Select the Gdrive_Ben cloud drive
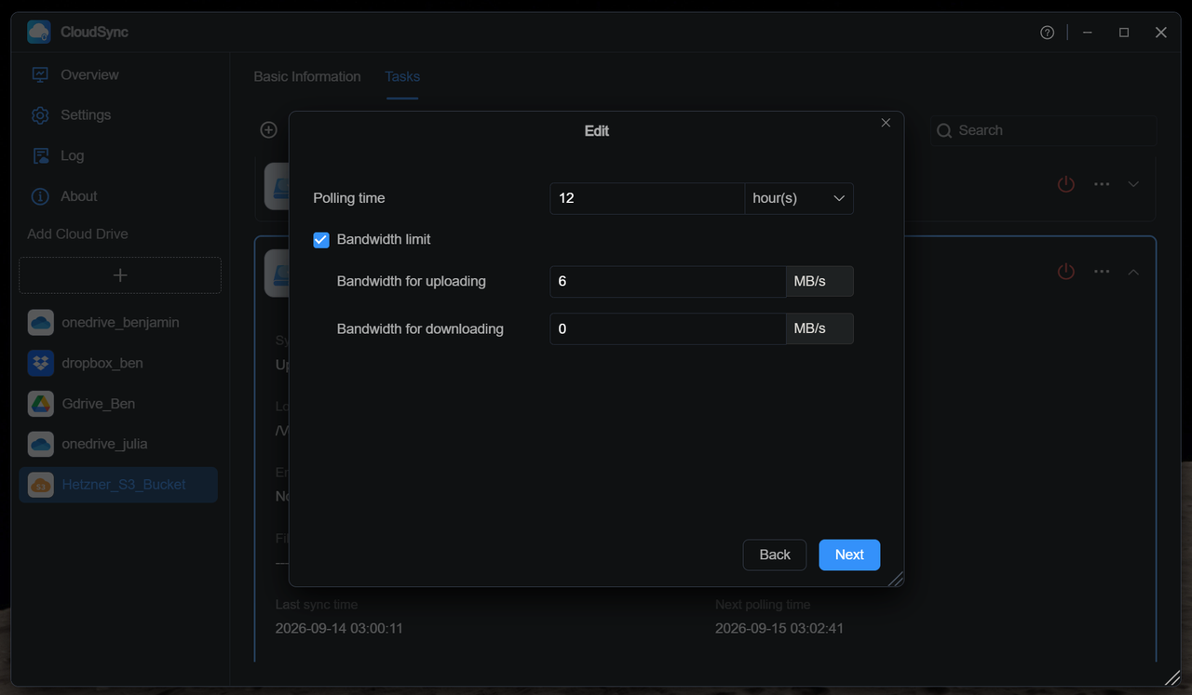 [119, 404]
